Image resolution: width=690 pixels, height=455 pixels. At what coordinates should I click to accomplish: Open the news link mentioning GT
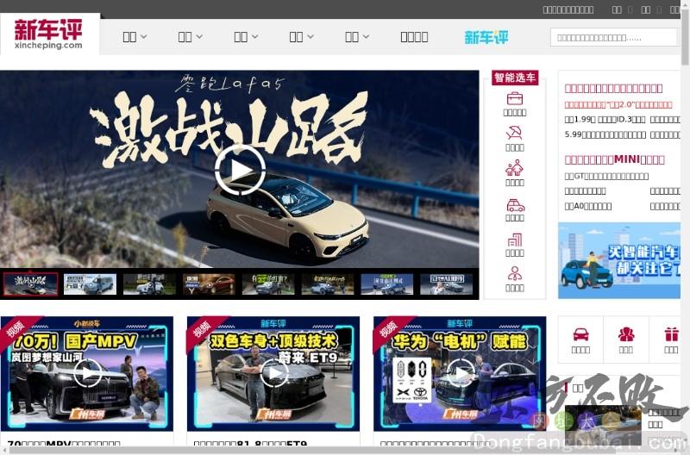tap(606, 177)
